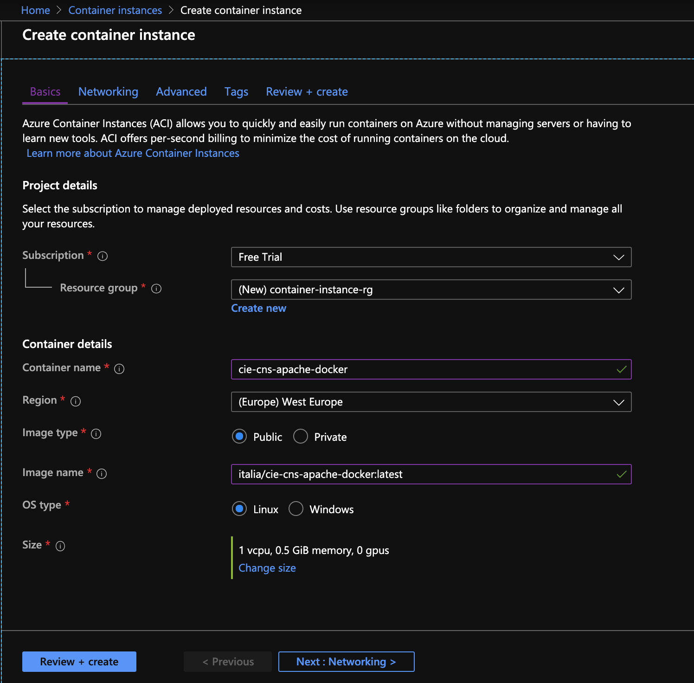
Task: Click the info icon next to Subscription
Action: 103,256
